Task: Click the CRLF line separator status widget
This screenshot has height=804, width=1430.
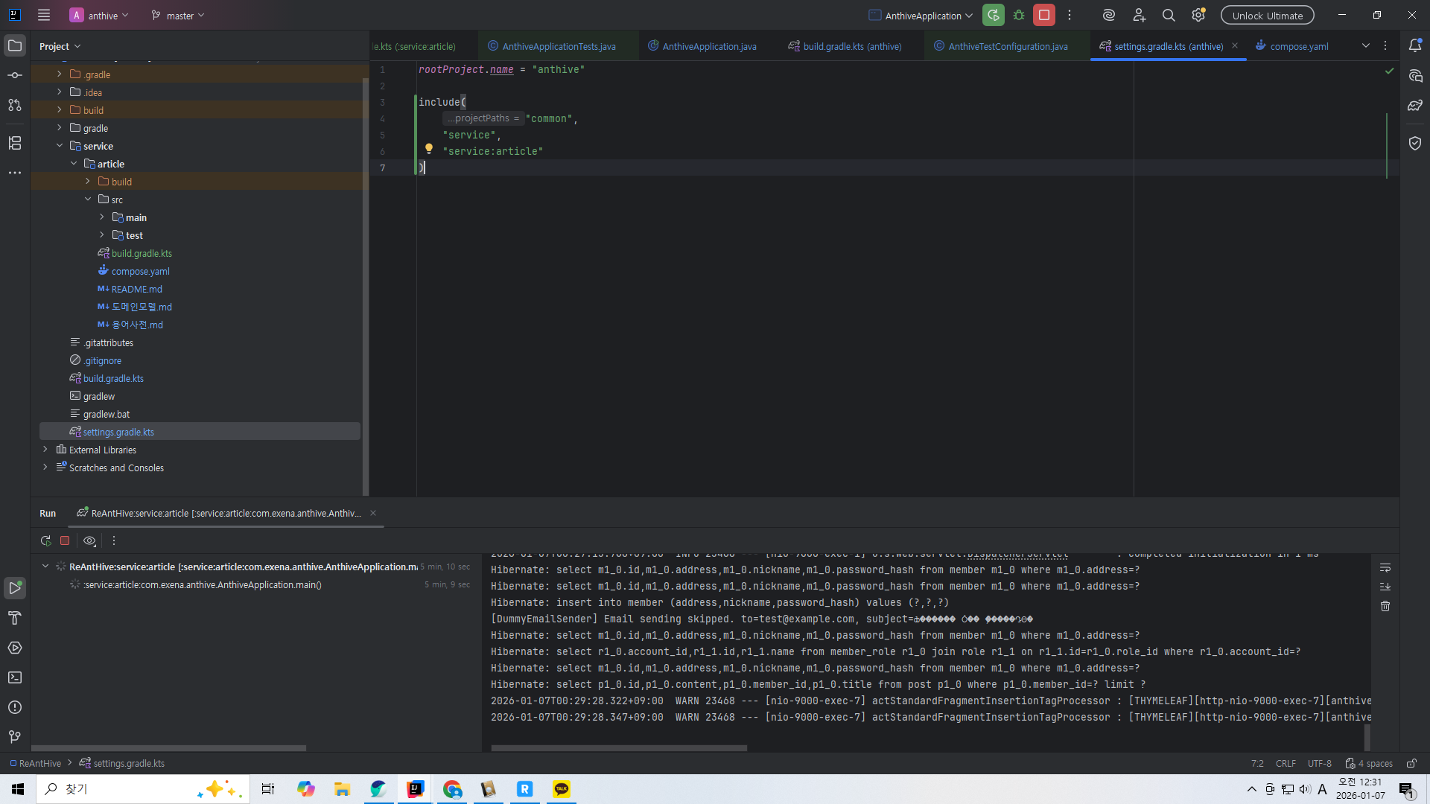Action: (1286, 763)
